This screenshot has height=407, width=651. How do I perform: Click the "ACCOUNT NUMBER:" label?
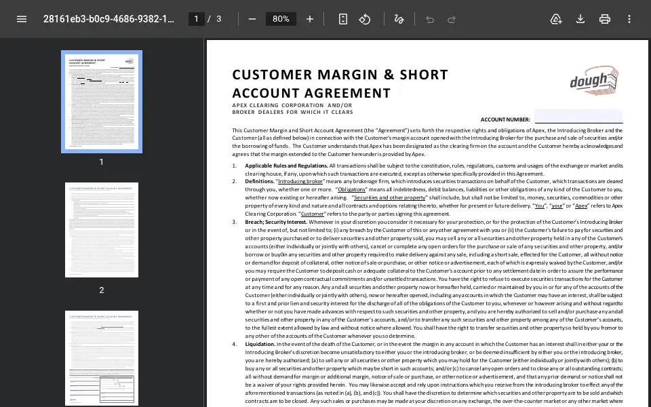[x=505, y=119]
